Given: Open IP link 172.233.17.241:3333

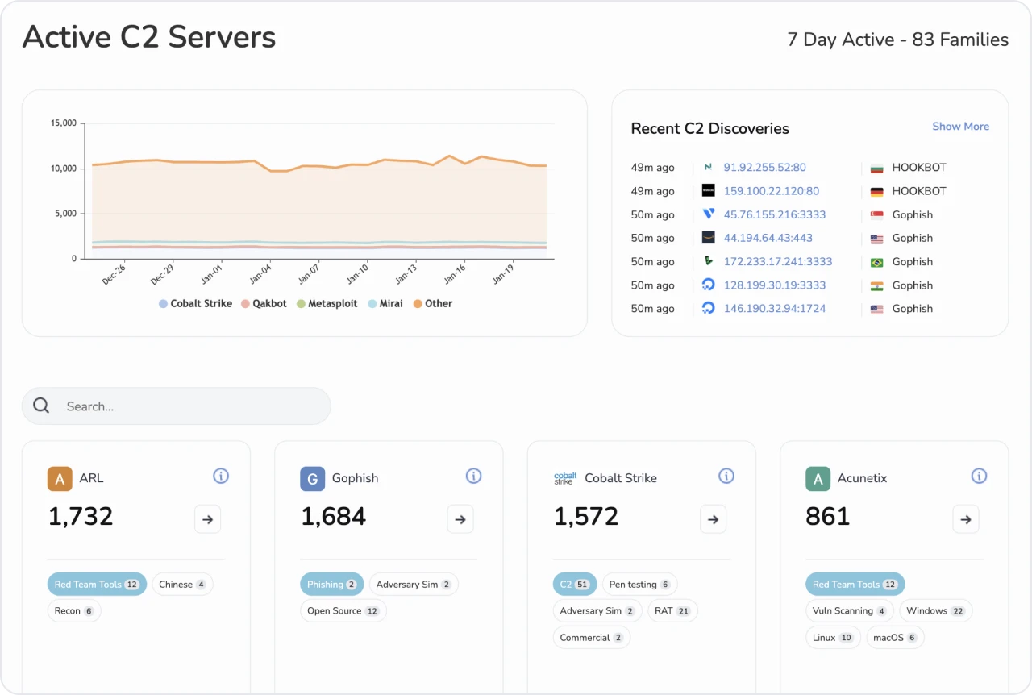Looking at the screenshot, I should (777, 261).
